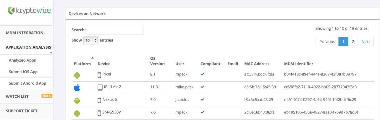Image resolution: width=380 pixels, height=120 pixels.
Task: Click the compliant checkmark in the Pixel row
Action: [x=202, y=74]
